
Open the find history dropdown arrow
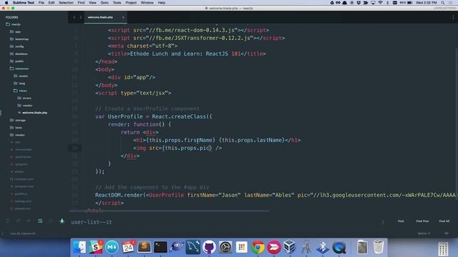point(383,222)
